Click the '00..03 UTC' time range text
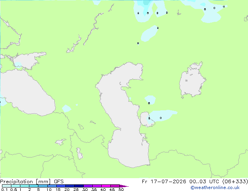Image resolution: width=248 pixels, height=191 pixels. (x=204, y=182)
